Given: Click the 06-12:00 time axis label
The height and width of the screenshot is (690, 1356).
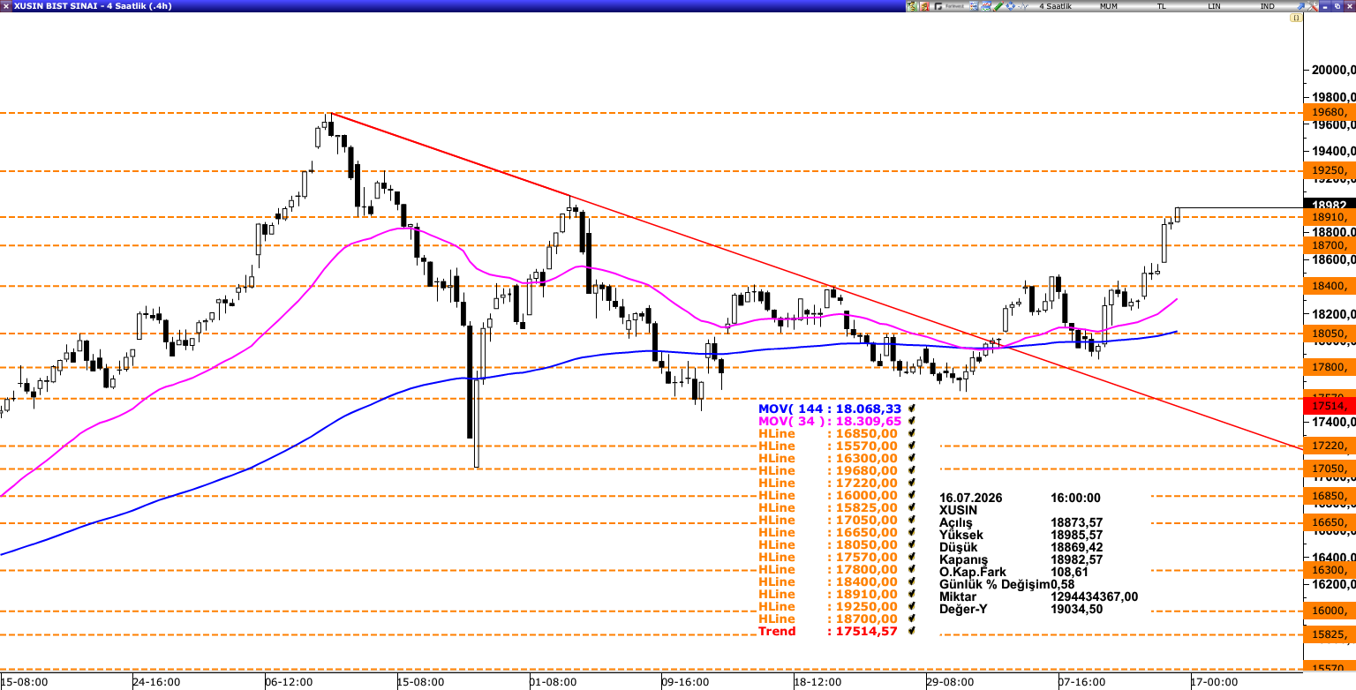Looking at the screenshot, I should point(289,682).
